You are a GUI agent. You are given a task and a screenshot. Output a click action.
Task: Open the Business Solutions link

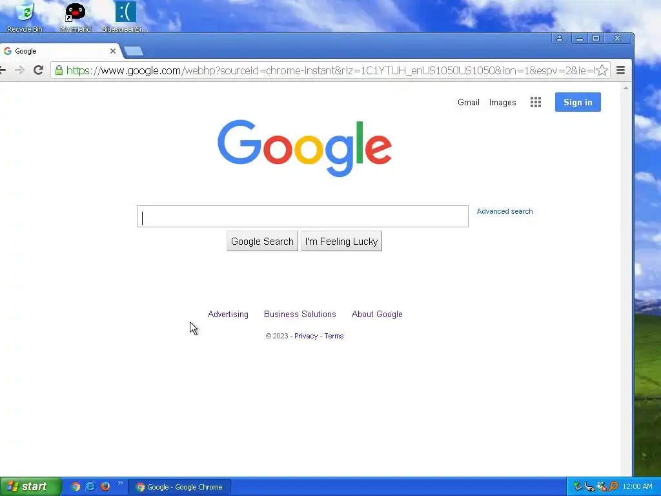300,315
